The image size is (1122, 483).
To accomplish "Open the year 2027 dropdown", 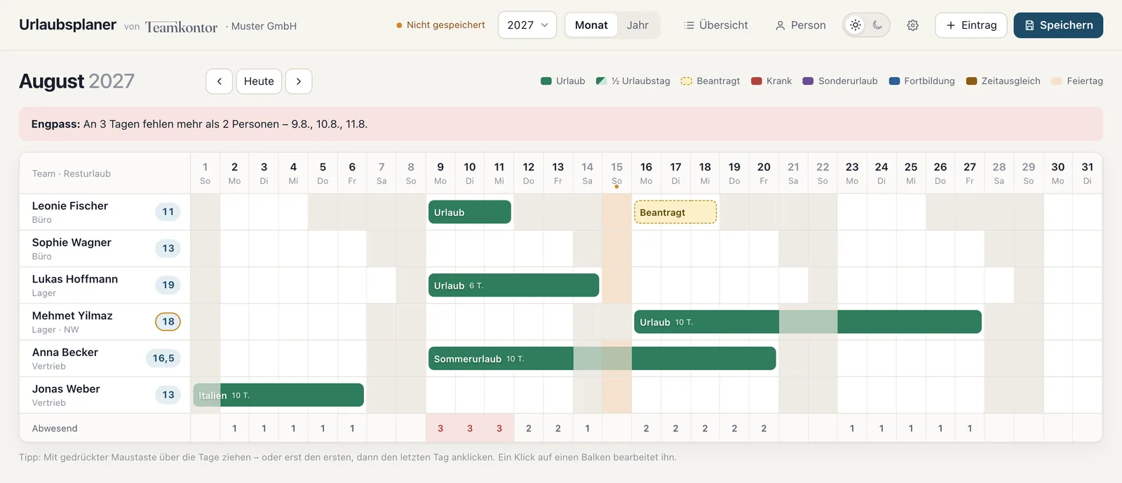I will [527, 25].
